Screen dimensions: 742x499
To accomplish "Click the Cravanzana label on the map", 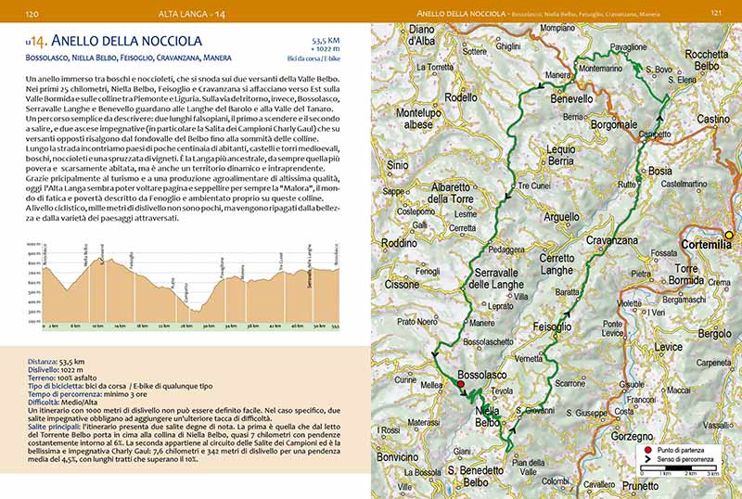I will coord(612,240).
